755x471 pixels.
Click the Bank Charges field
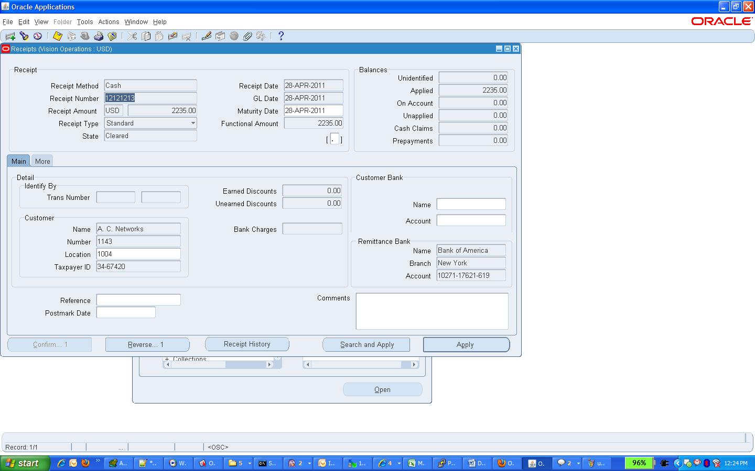click(312, 229)
